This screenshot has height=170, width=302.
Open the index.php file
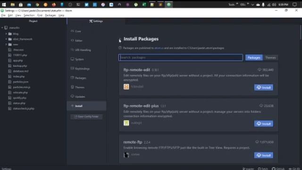coord(19,76)
